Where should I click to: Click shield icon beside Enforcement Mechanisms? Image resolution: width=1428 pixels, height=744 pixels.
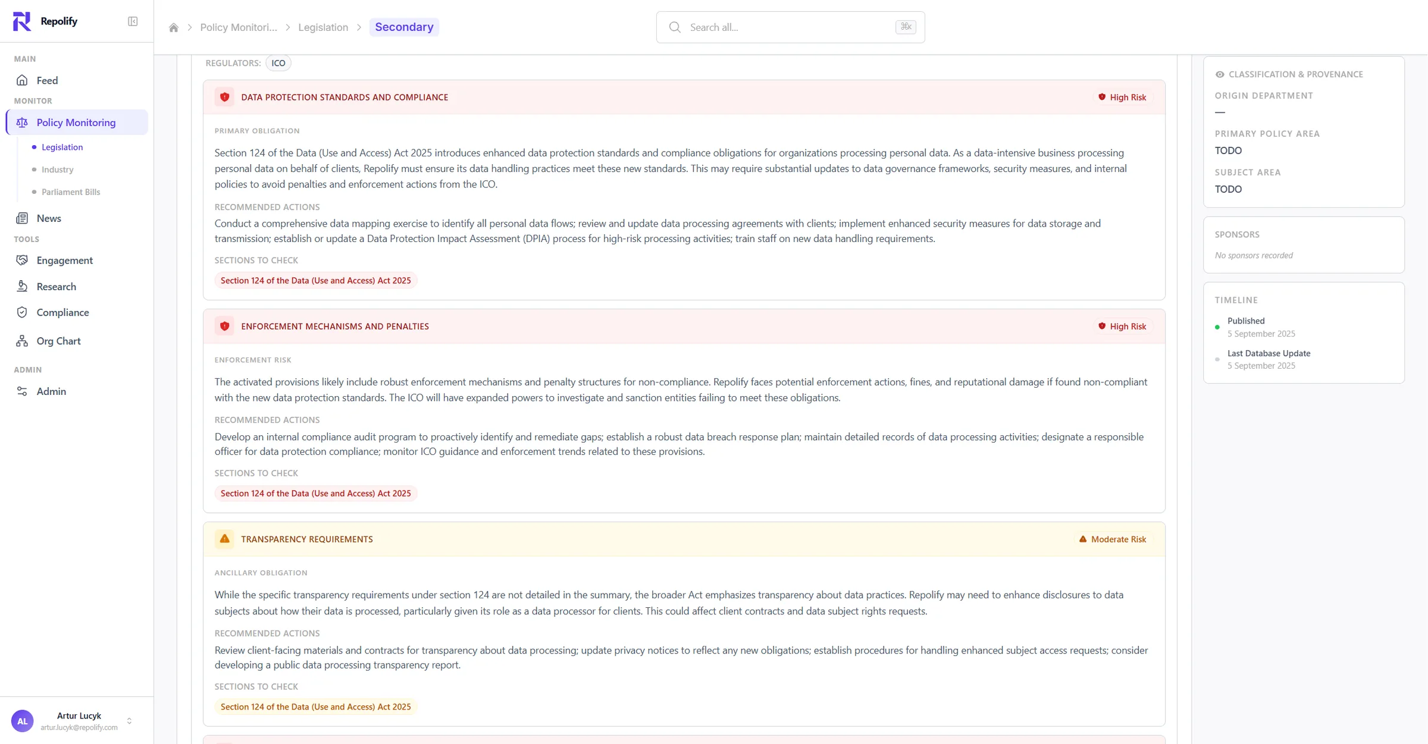pyautogui.click(x=224, y=327)
